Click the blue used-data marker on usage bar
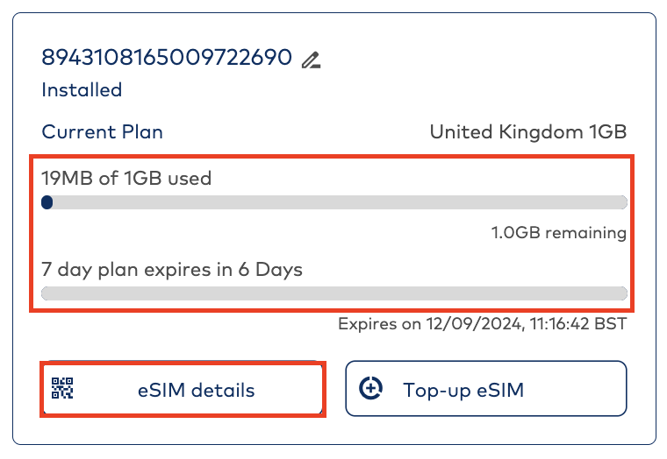This screenshot has height=459, width=667. pyautogui.click(x=47, y=203)
